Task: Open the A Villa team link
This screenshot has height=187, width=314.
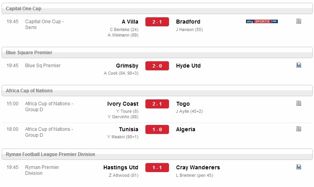Action: pos(130,22)
